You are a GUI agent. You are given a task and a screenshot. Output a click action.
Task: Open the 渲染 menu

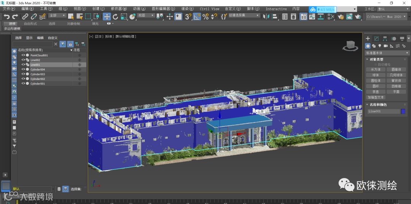point(187,9)
